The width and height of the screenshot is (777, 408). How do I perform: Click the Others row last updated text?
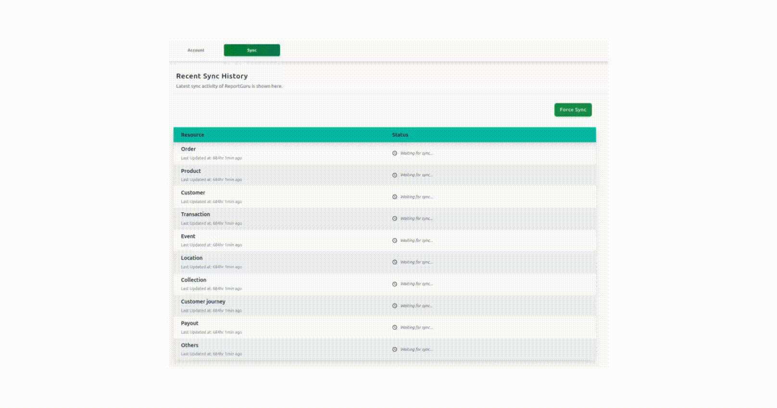(x=211, y=354)
